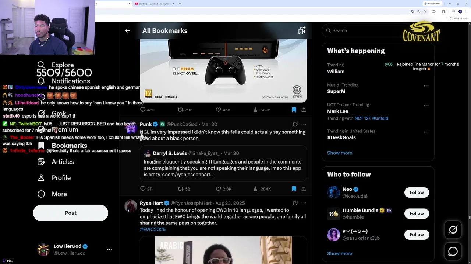Remove bookmark from the 569K-view post

(x=294, y=110)
